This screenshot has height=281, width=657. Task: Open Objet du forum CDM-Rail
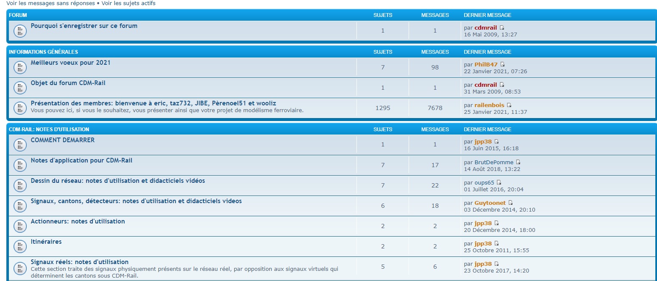(68, 83)
